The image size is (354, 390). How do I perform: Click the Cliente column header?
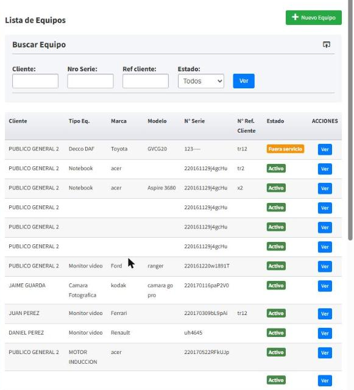tap(18, 121)
